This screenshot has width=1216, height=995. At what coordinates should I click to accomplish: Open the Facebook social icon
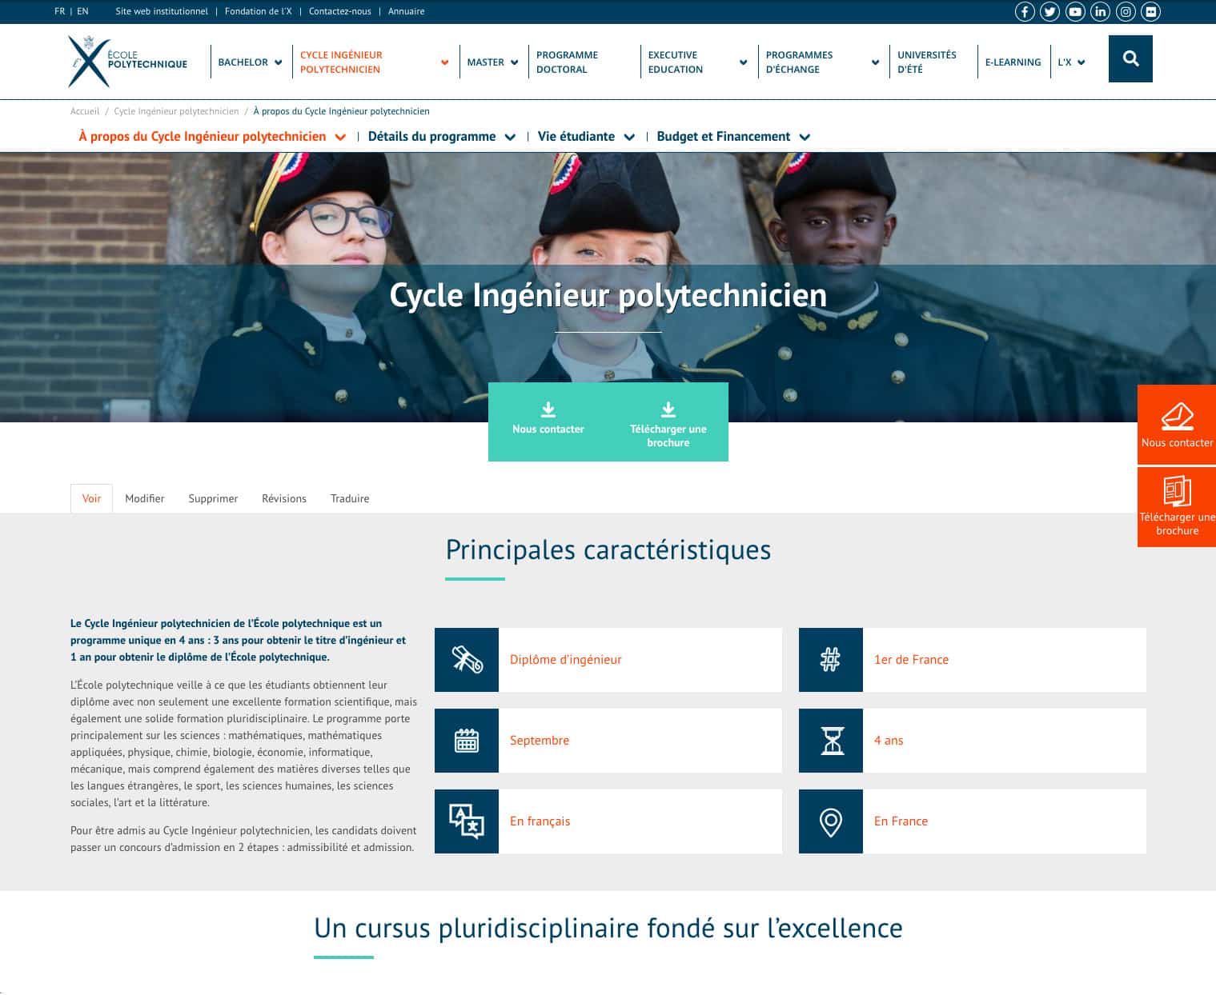click(x=1025, y=12)
